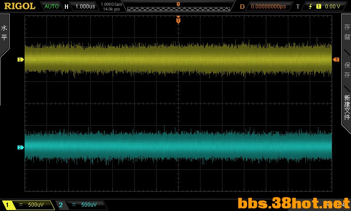Click the rising edge trigger icon
The height and width of the screenshot is (211, 351).
point(310,6)
